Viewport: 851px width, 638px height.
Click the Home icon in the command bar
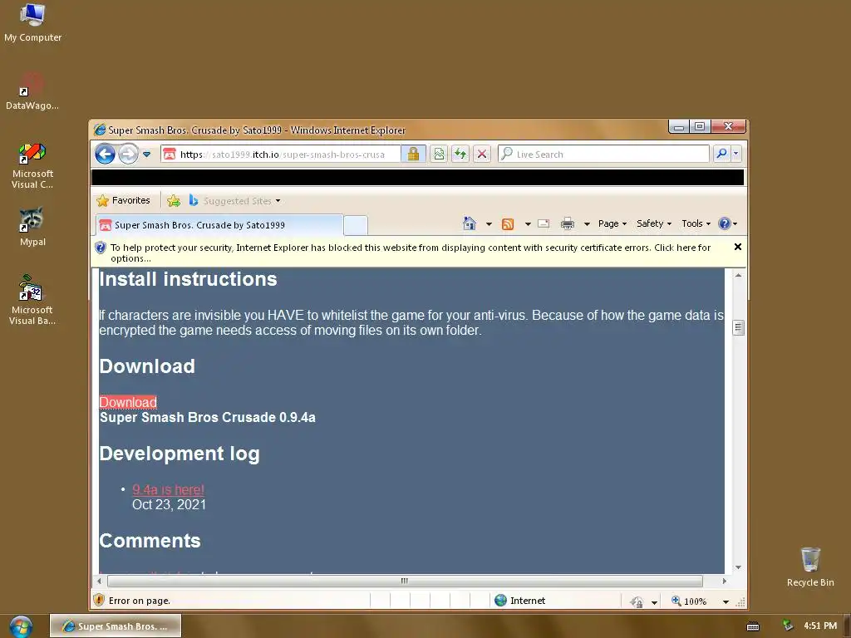[470, 223]
